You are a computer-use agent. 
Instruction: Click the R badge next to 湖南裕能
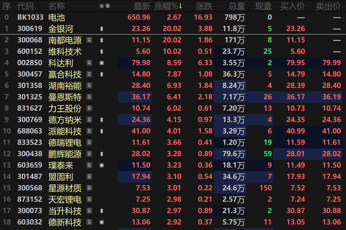(x=89, y=86)
